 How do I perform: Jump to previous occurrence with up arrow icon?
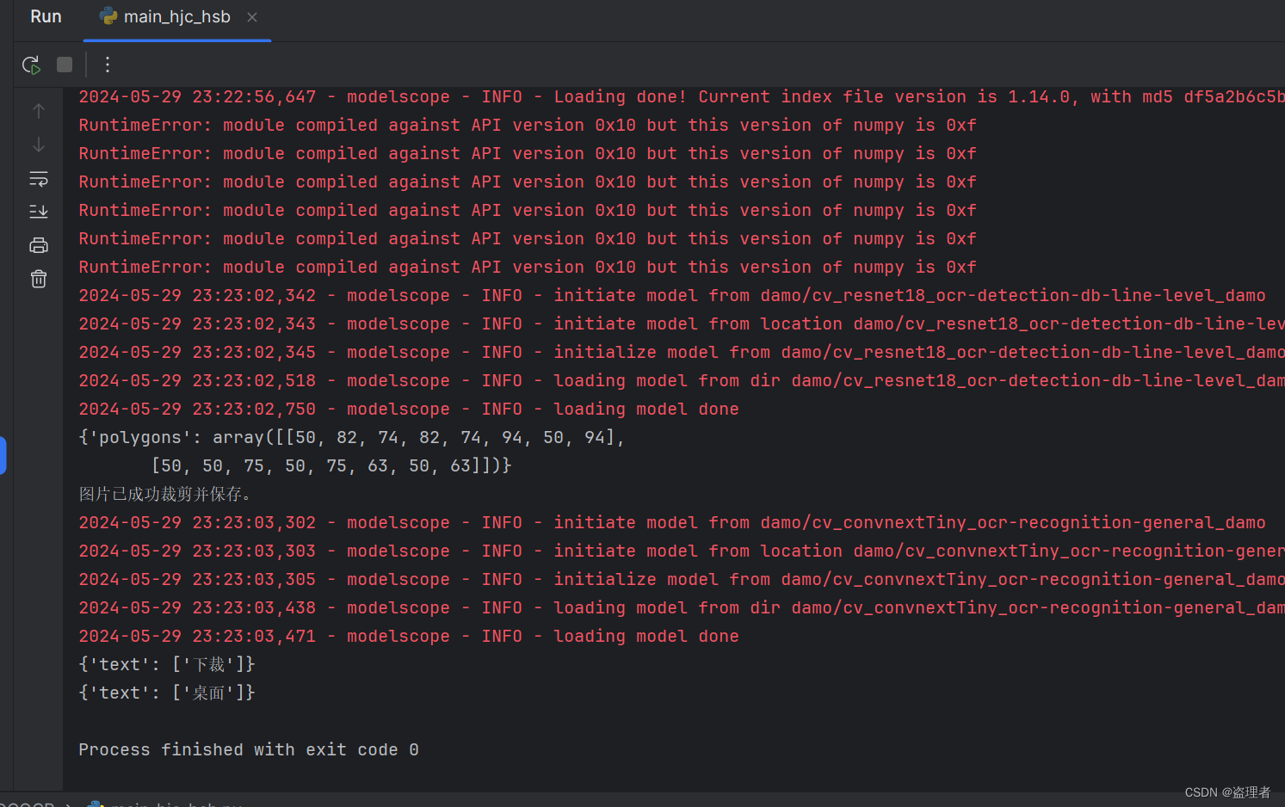point(38,110)
